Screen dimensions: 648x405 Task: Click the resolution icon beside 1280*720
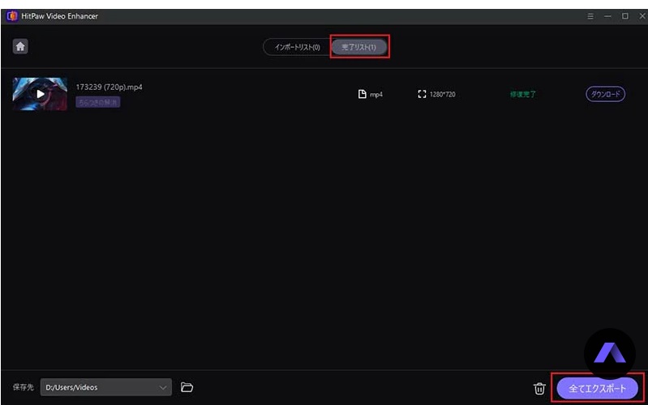pyautogui.click(x=422, y=94)
